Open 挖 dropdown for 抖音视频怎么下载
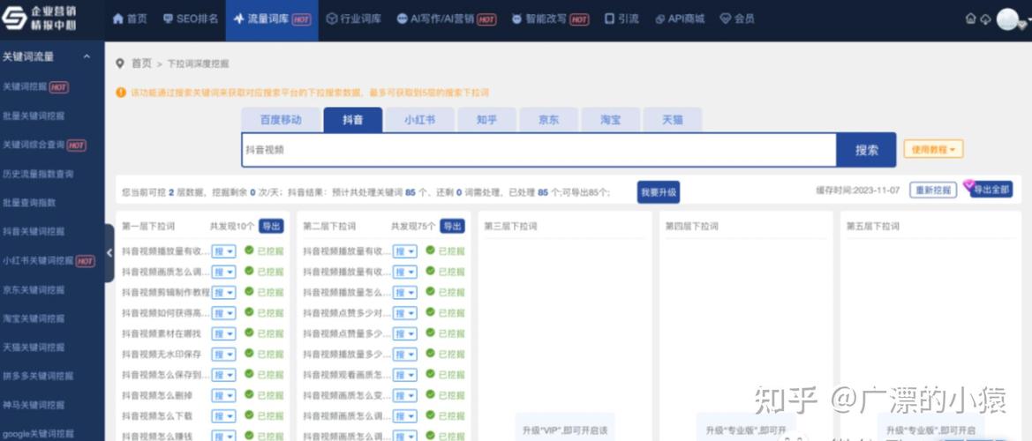 click(223, 416)
